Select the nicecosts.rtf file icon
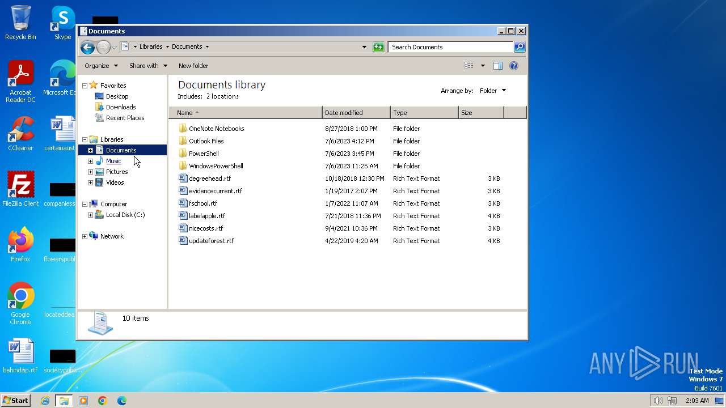Viewport: 726px width, 408px height. [x=183, y=228]
